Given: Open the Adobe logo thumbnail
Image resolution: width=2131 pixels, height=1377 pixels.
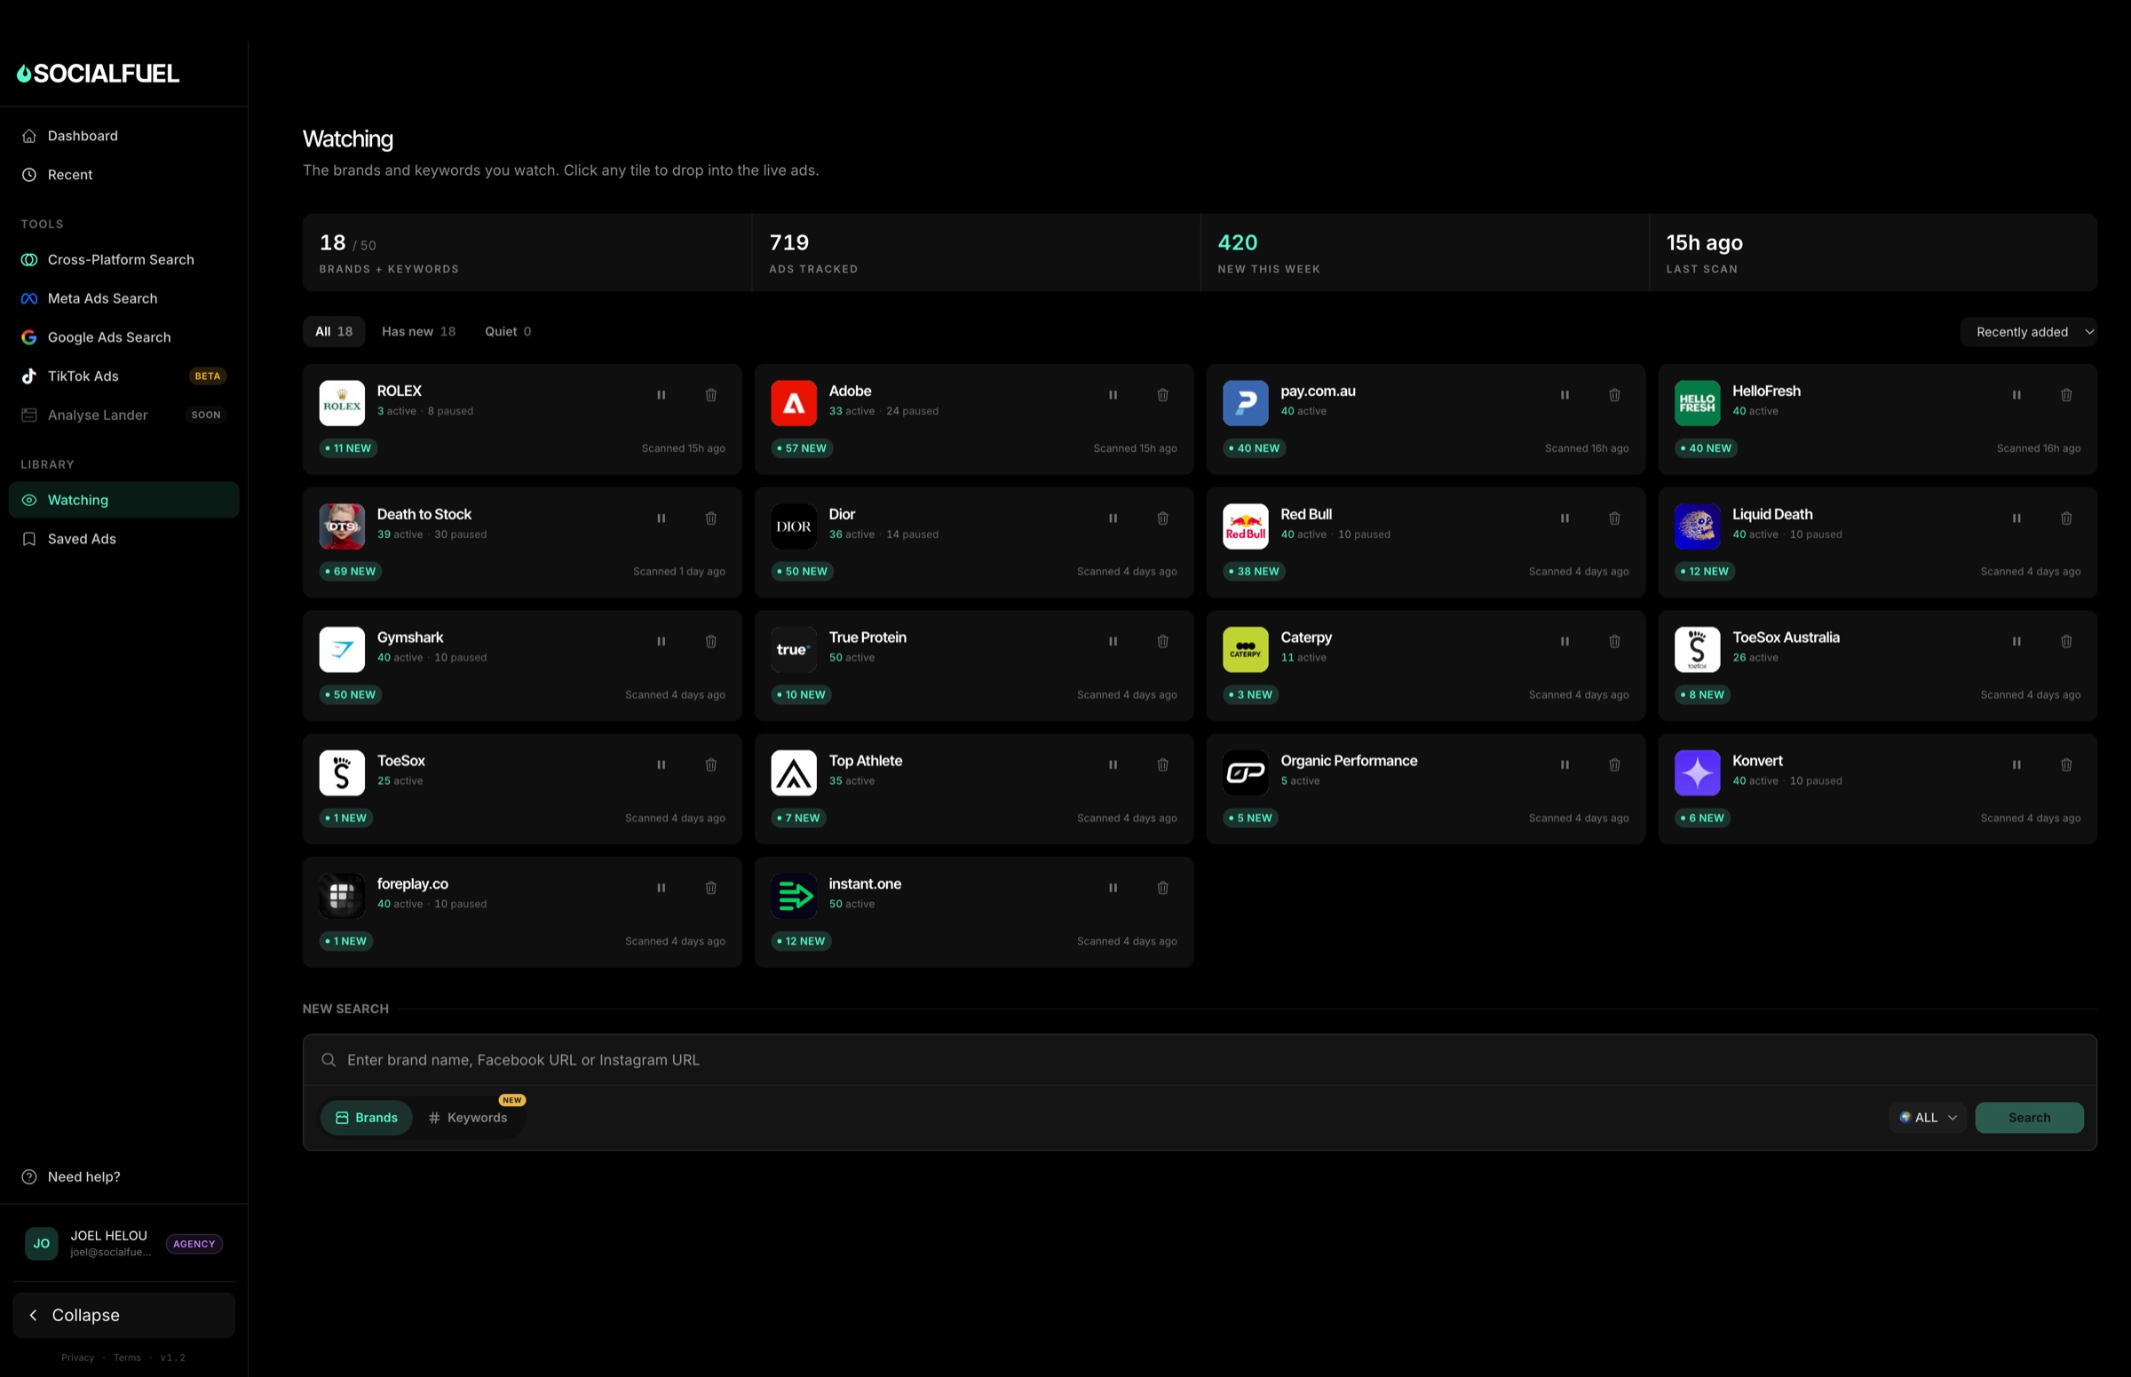Looking at the screenshot, I should 793,403.
